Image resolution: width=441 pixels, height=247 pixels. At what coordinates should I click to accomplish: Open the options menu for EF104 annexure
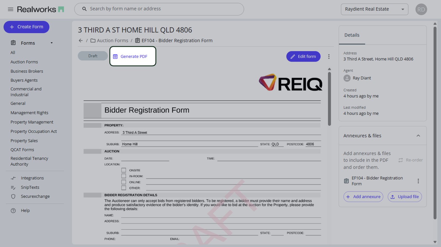click(418, 181)
